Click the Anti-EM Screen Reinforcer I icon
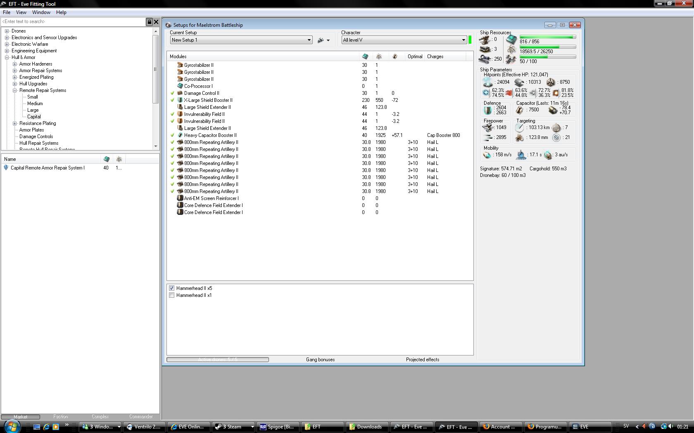 (x=180, y=198)
